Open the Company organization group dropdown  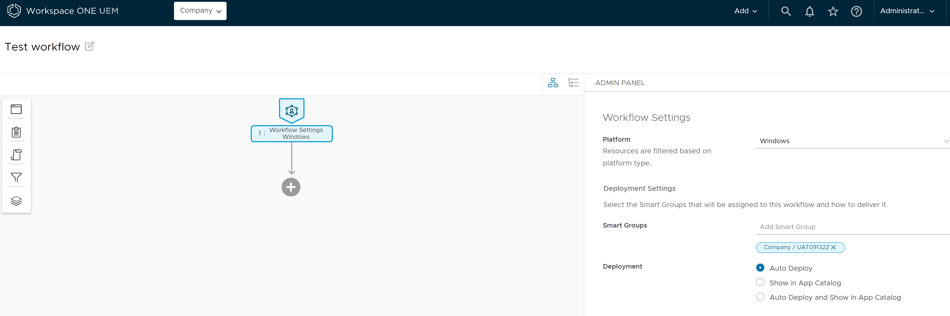(200, 11)
